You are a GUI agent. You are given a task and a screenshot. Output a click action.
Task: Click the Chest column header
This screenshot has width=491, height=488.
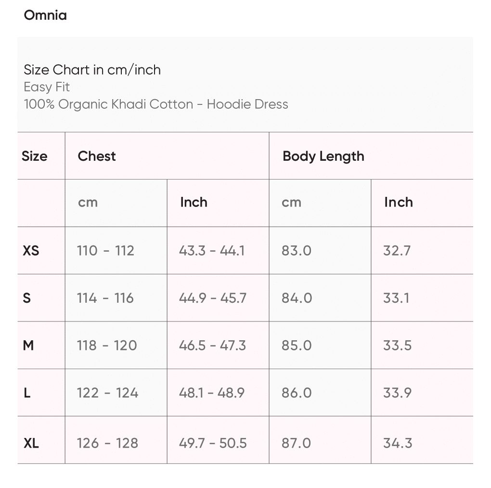97,156
